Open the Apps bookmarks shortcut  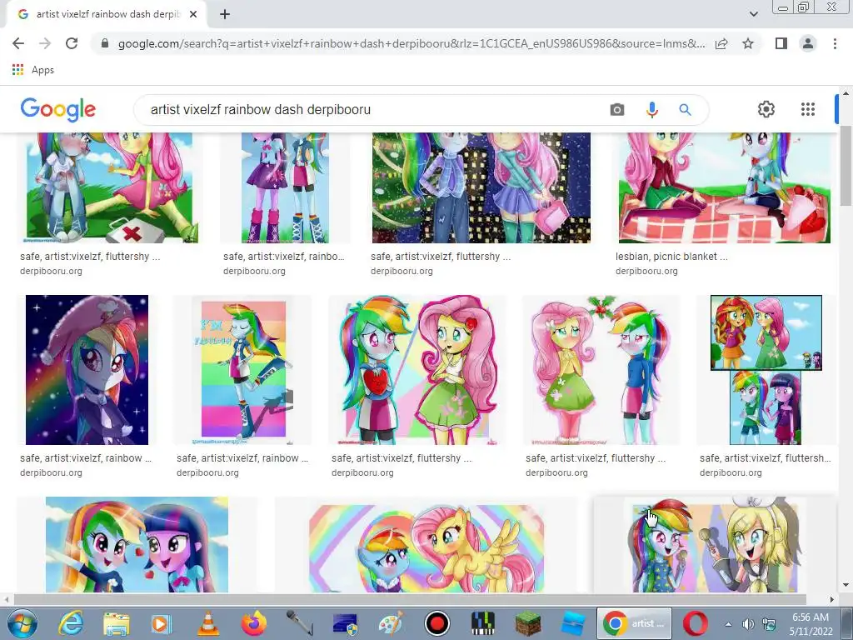[32, 70]
